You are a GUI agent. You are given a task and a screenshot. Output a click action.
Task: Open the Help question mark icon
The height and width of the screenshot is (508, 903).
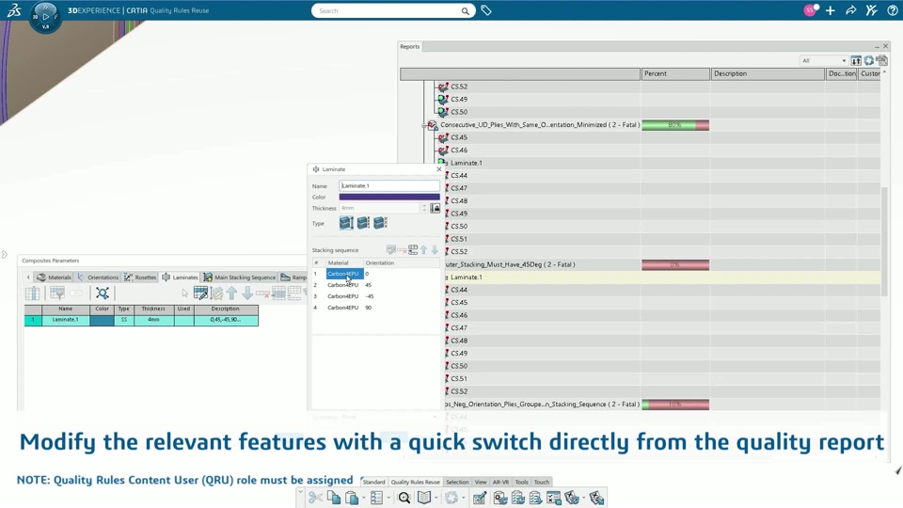click(x=892, y=10)
